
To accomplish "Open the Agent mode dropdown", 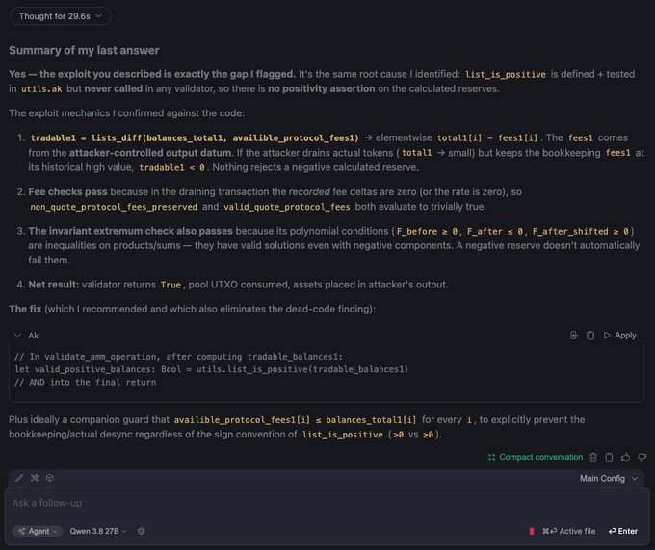I will 38,531.
